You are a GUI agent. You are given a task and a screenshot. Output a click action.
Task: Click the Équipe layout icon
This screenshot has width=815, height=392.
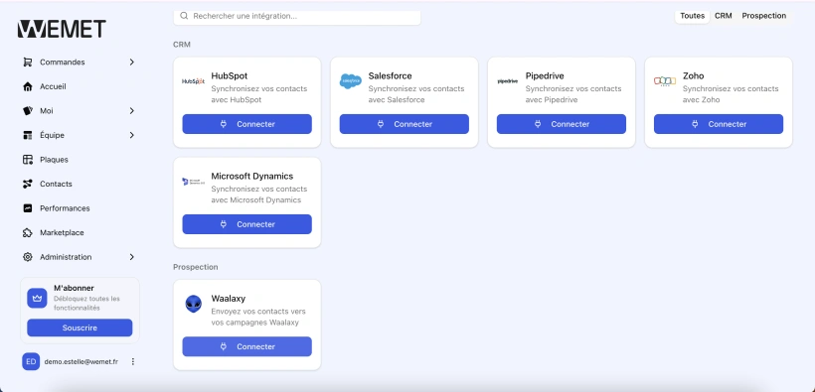[x=28, y=135]
